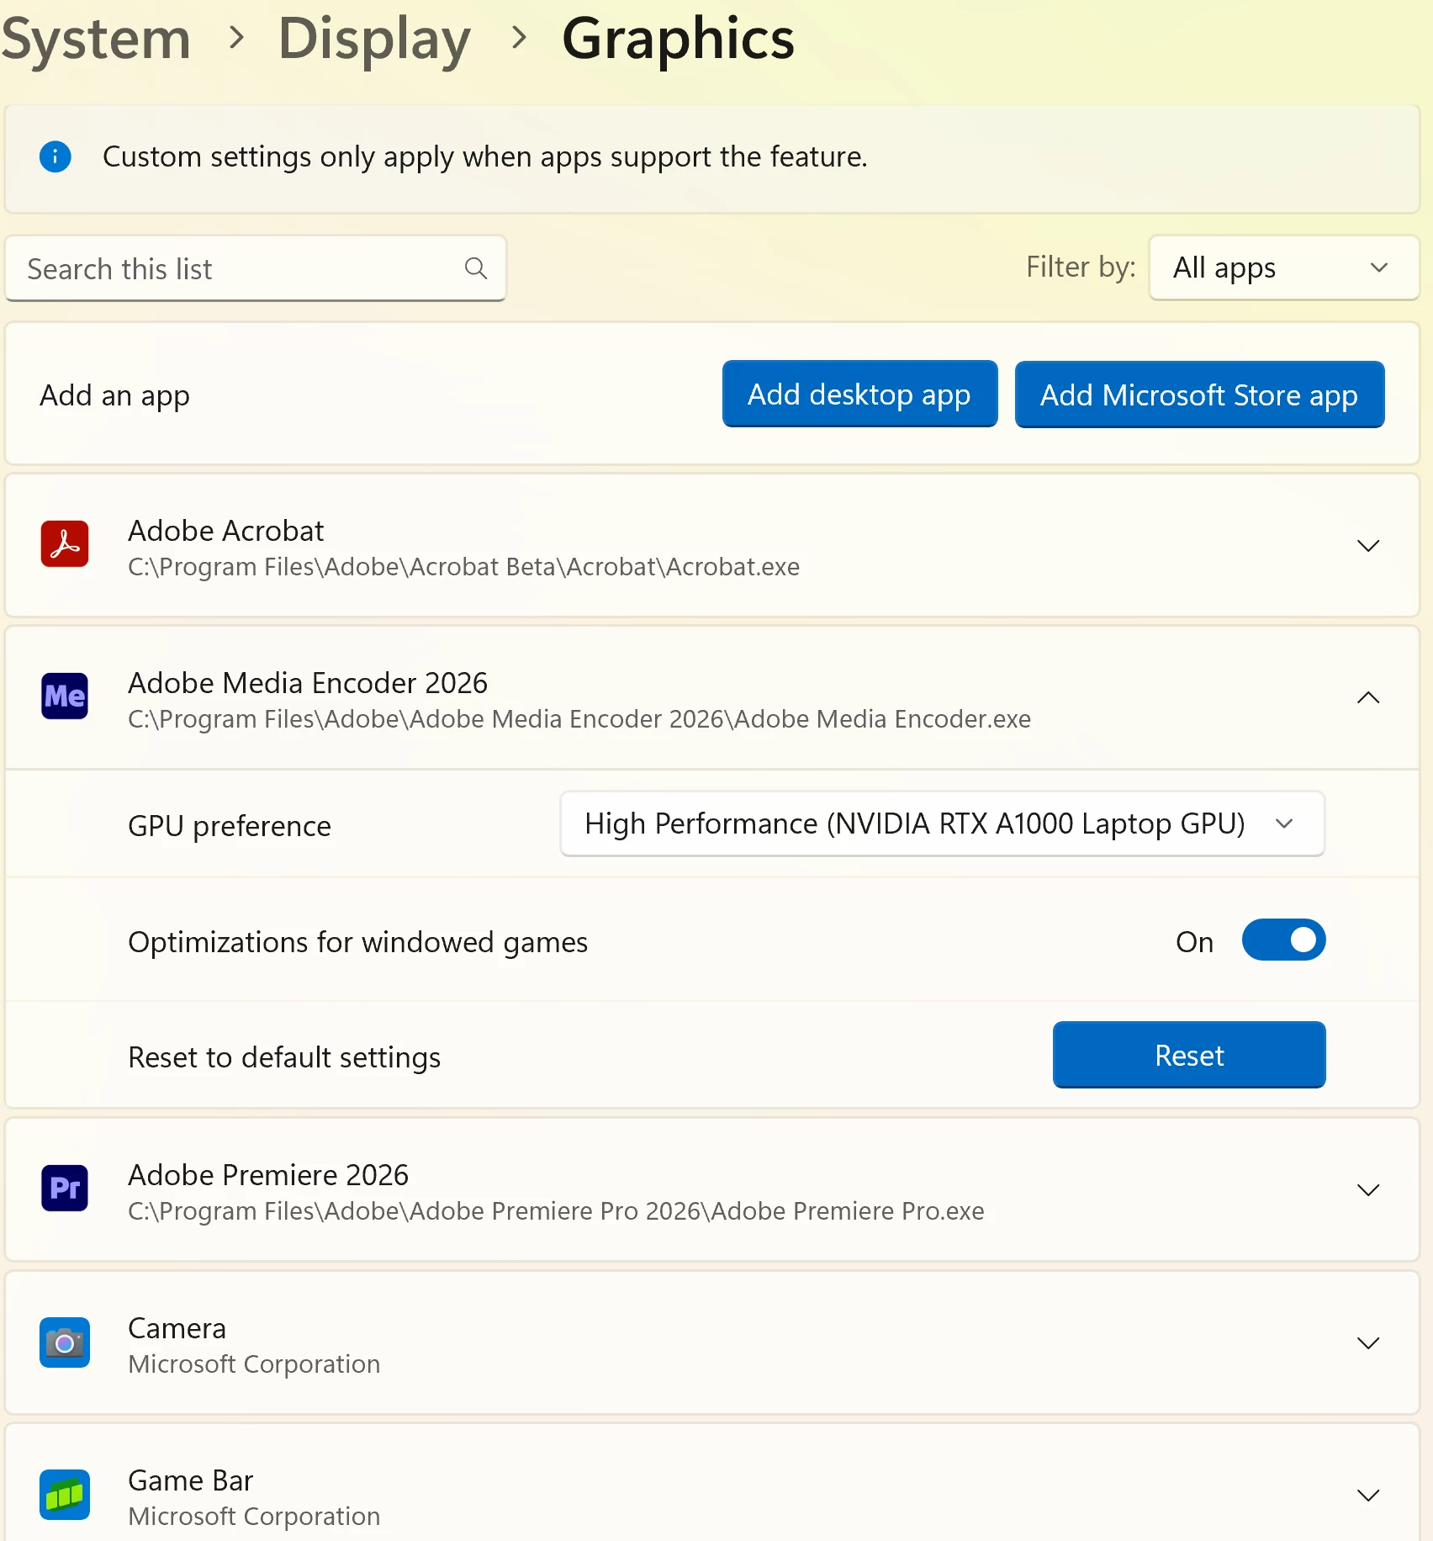Click the 'Adobe Acrobat' app name
The height and width of the screenshot is (1541, 1433).
point(225,531)
